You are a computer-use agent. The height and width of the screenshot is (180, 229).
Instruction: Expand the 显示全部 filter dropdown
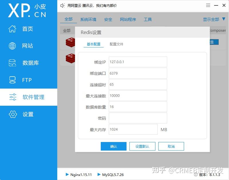(211, 19)
